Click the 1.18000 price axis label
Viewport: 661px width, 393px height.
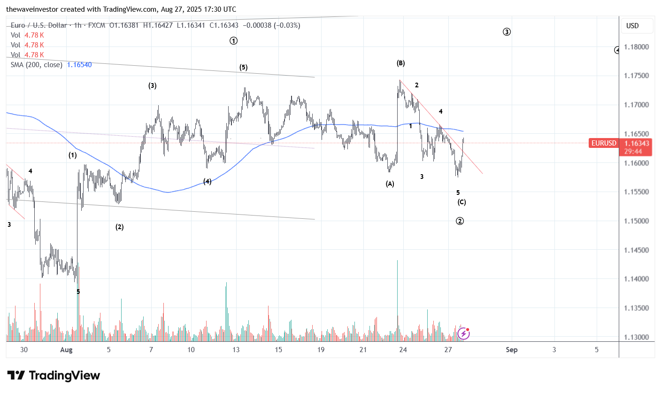(x=637, y=47)
